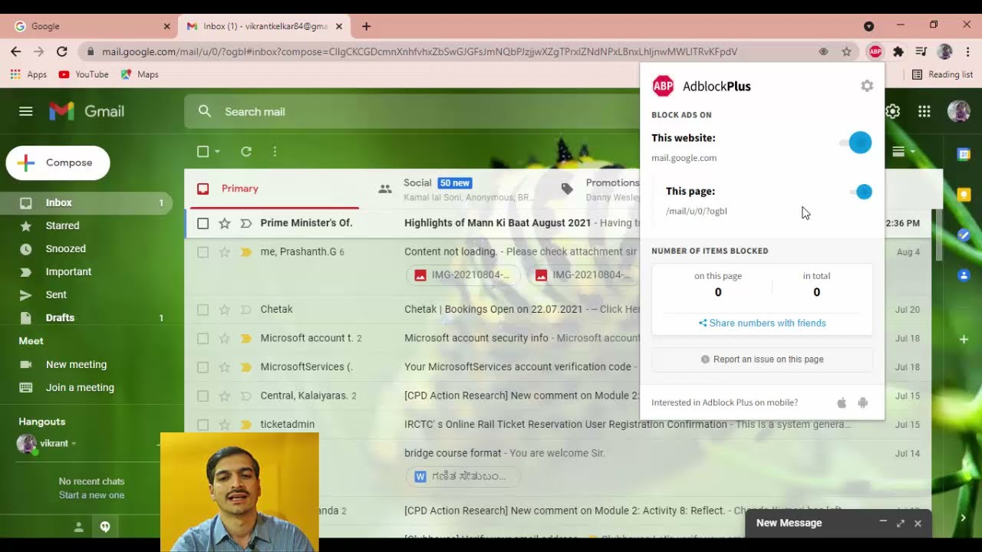Open the select-all dropdown arrow
982x552 pixels.
click(217, 152)
